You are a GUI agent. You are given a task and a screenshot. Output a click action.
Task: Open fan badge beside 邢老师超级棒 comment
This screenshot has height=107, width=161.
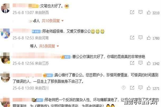[36, 31]
